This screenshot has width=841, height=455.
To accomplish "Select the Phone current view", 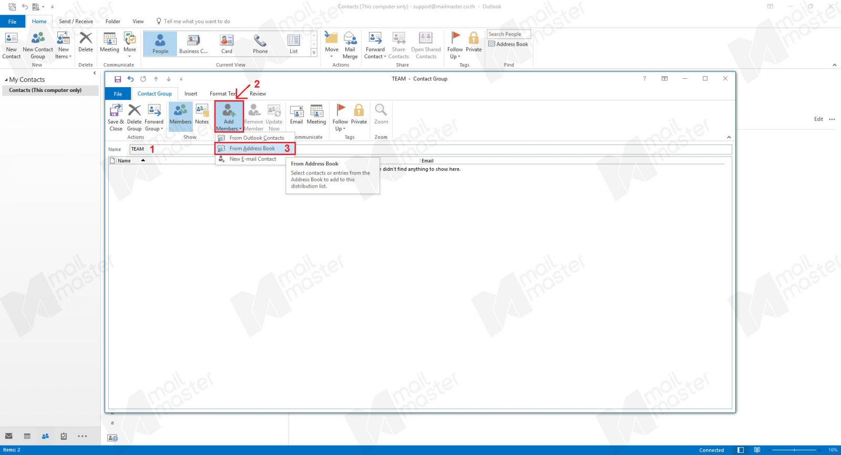I will point(260,44).
